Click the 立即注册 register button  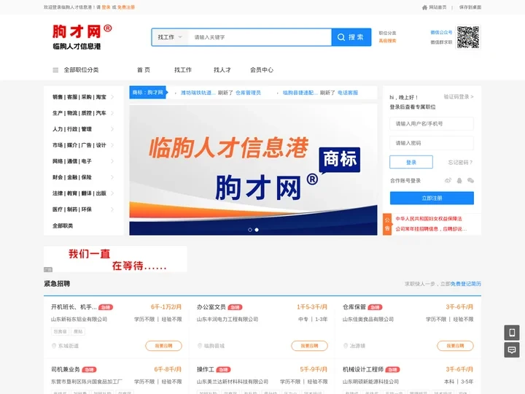[x=432, y=198]
